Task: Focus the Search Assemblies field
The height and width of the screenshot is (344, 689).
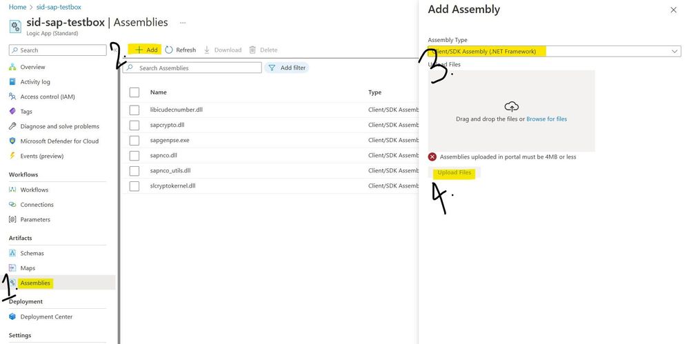Action: (x=192, y=68)
